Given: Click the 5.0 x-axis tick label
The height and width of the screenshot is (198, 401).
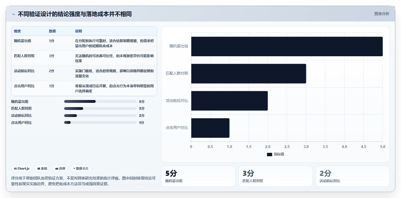Looking at the screenshot, I should [382, 147].
